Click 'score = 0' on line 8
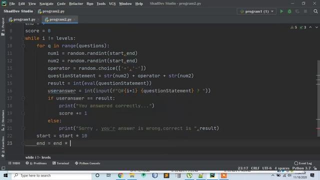This screenshot has width=320, height=180. pos(38,31)
